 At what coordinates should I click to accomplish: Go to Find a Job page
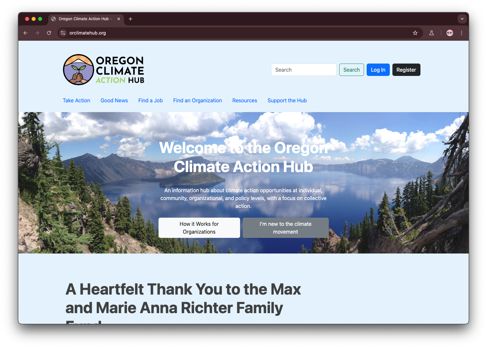pos(150,100)
